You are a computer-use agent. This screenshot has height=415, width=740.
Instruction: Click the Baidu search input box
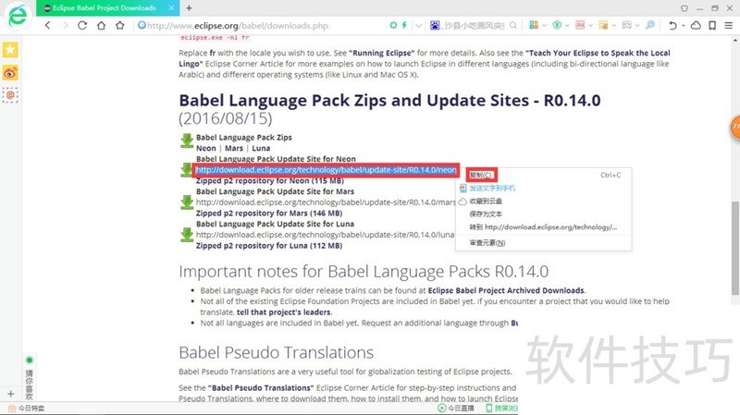[475, 26]
